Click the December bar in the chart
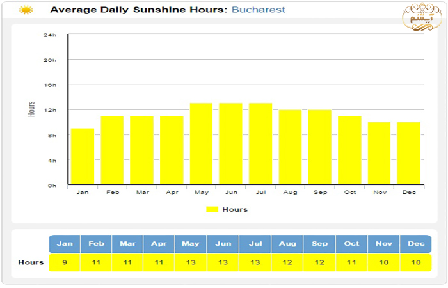This screenshot has width=448, height=288. pos(408,154)
